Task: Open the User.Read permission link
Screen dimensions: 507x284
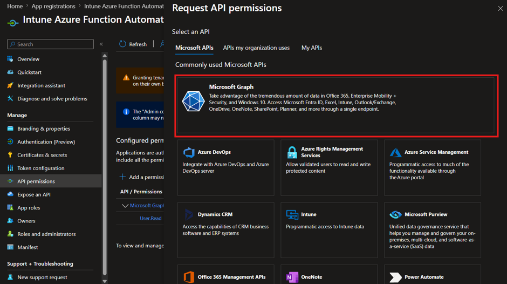Action: point(150,218)
